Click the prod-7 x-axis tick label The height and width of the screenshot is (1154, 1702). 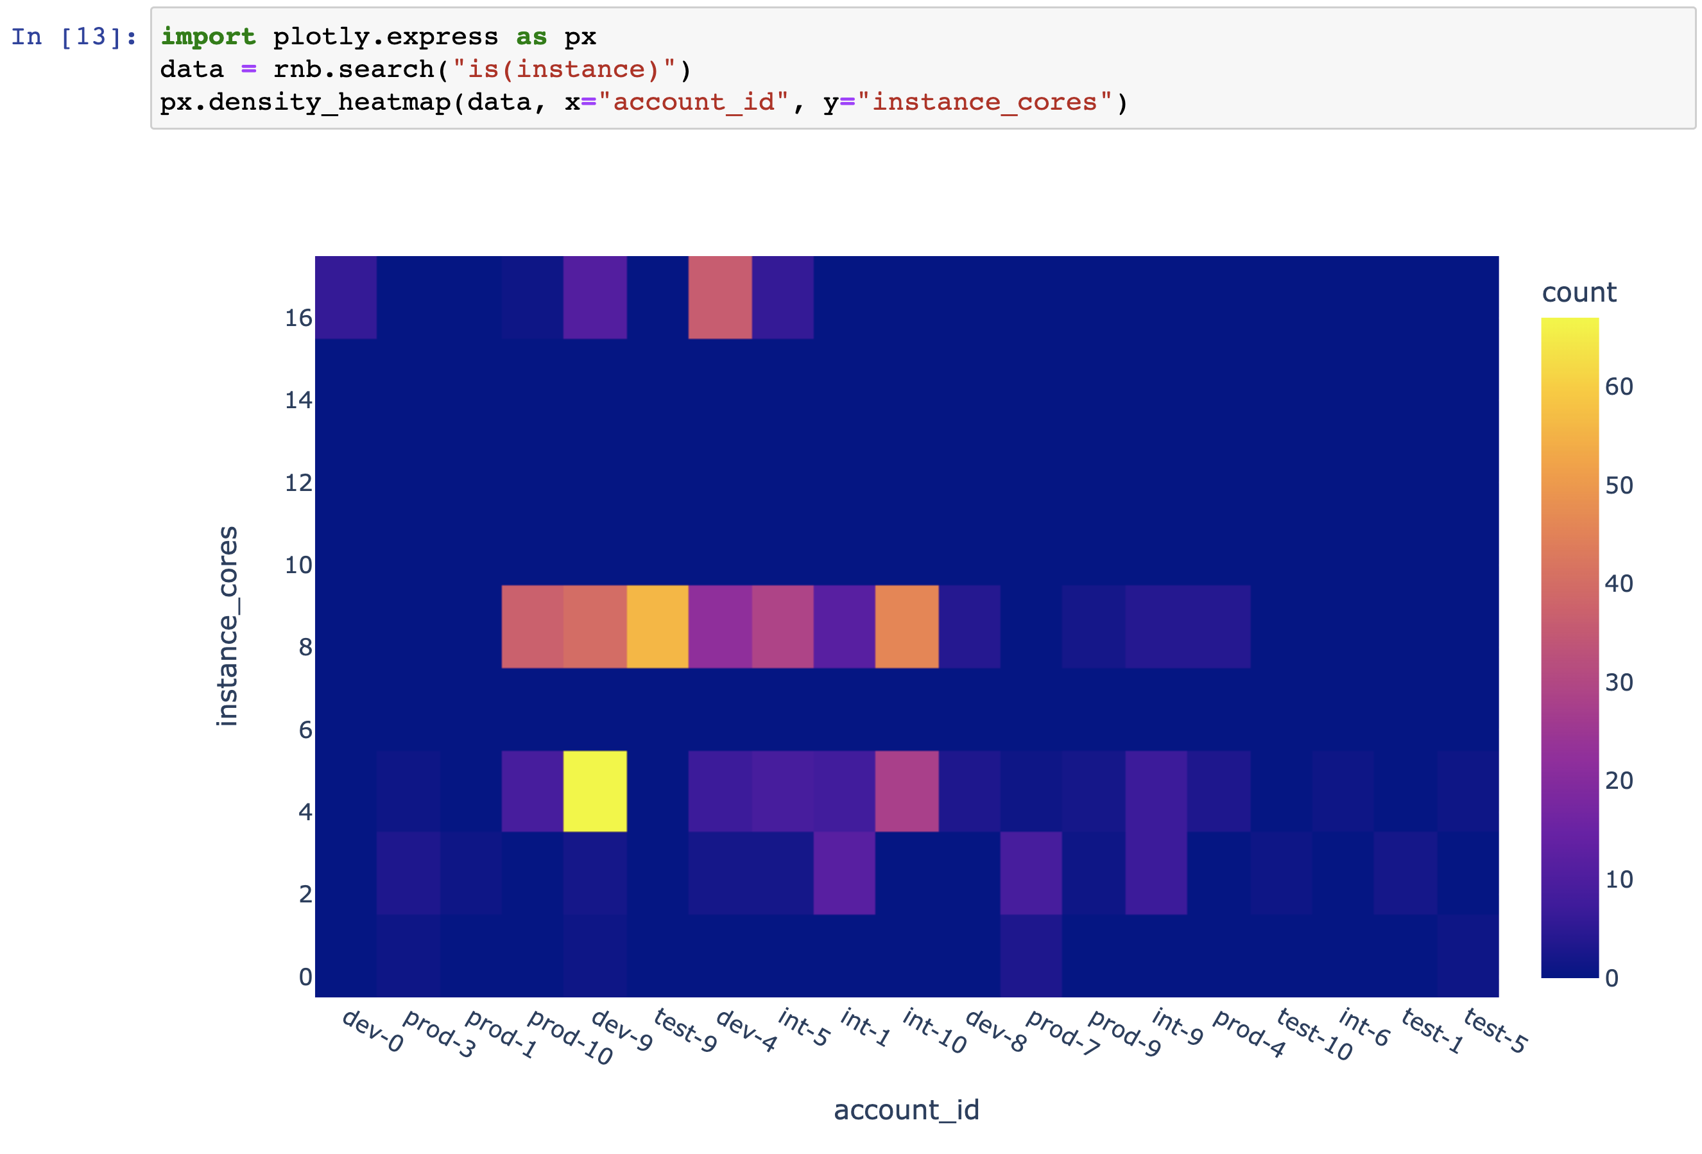1063,1033
